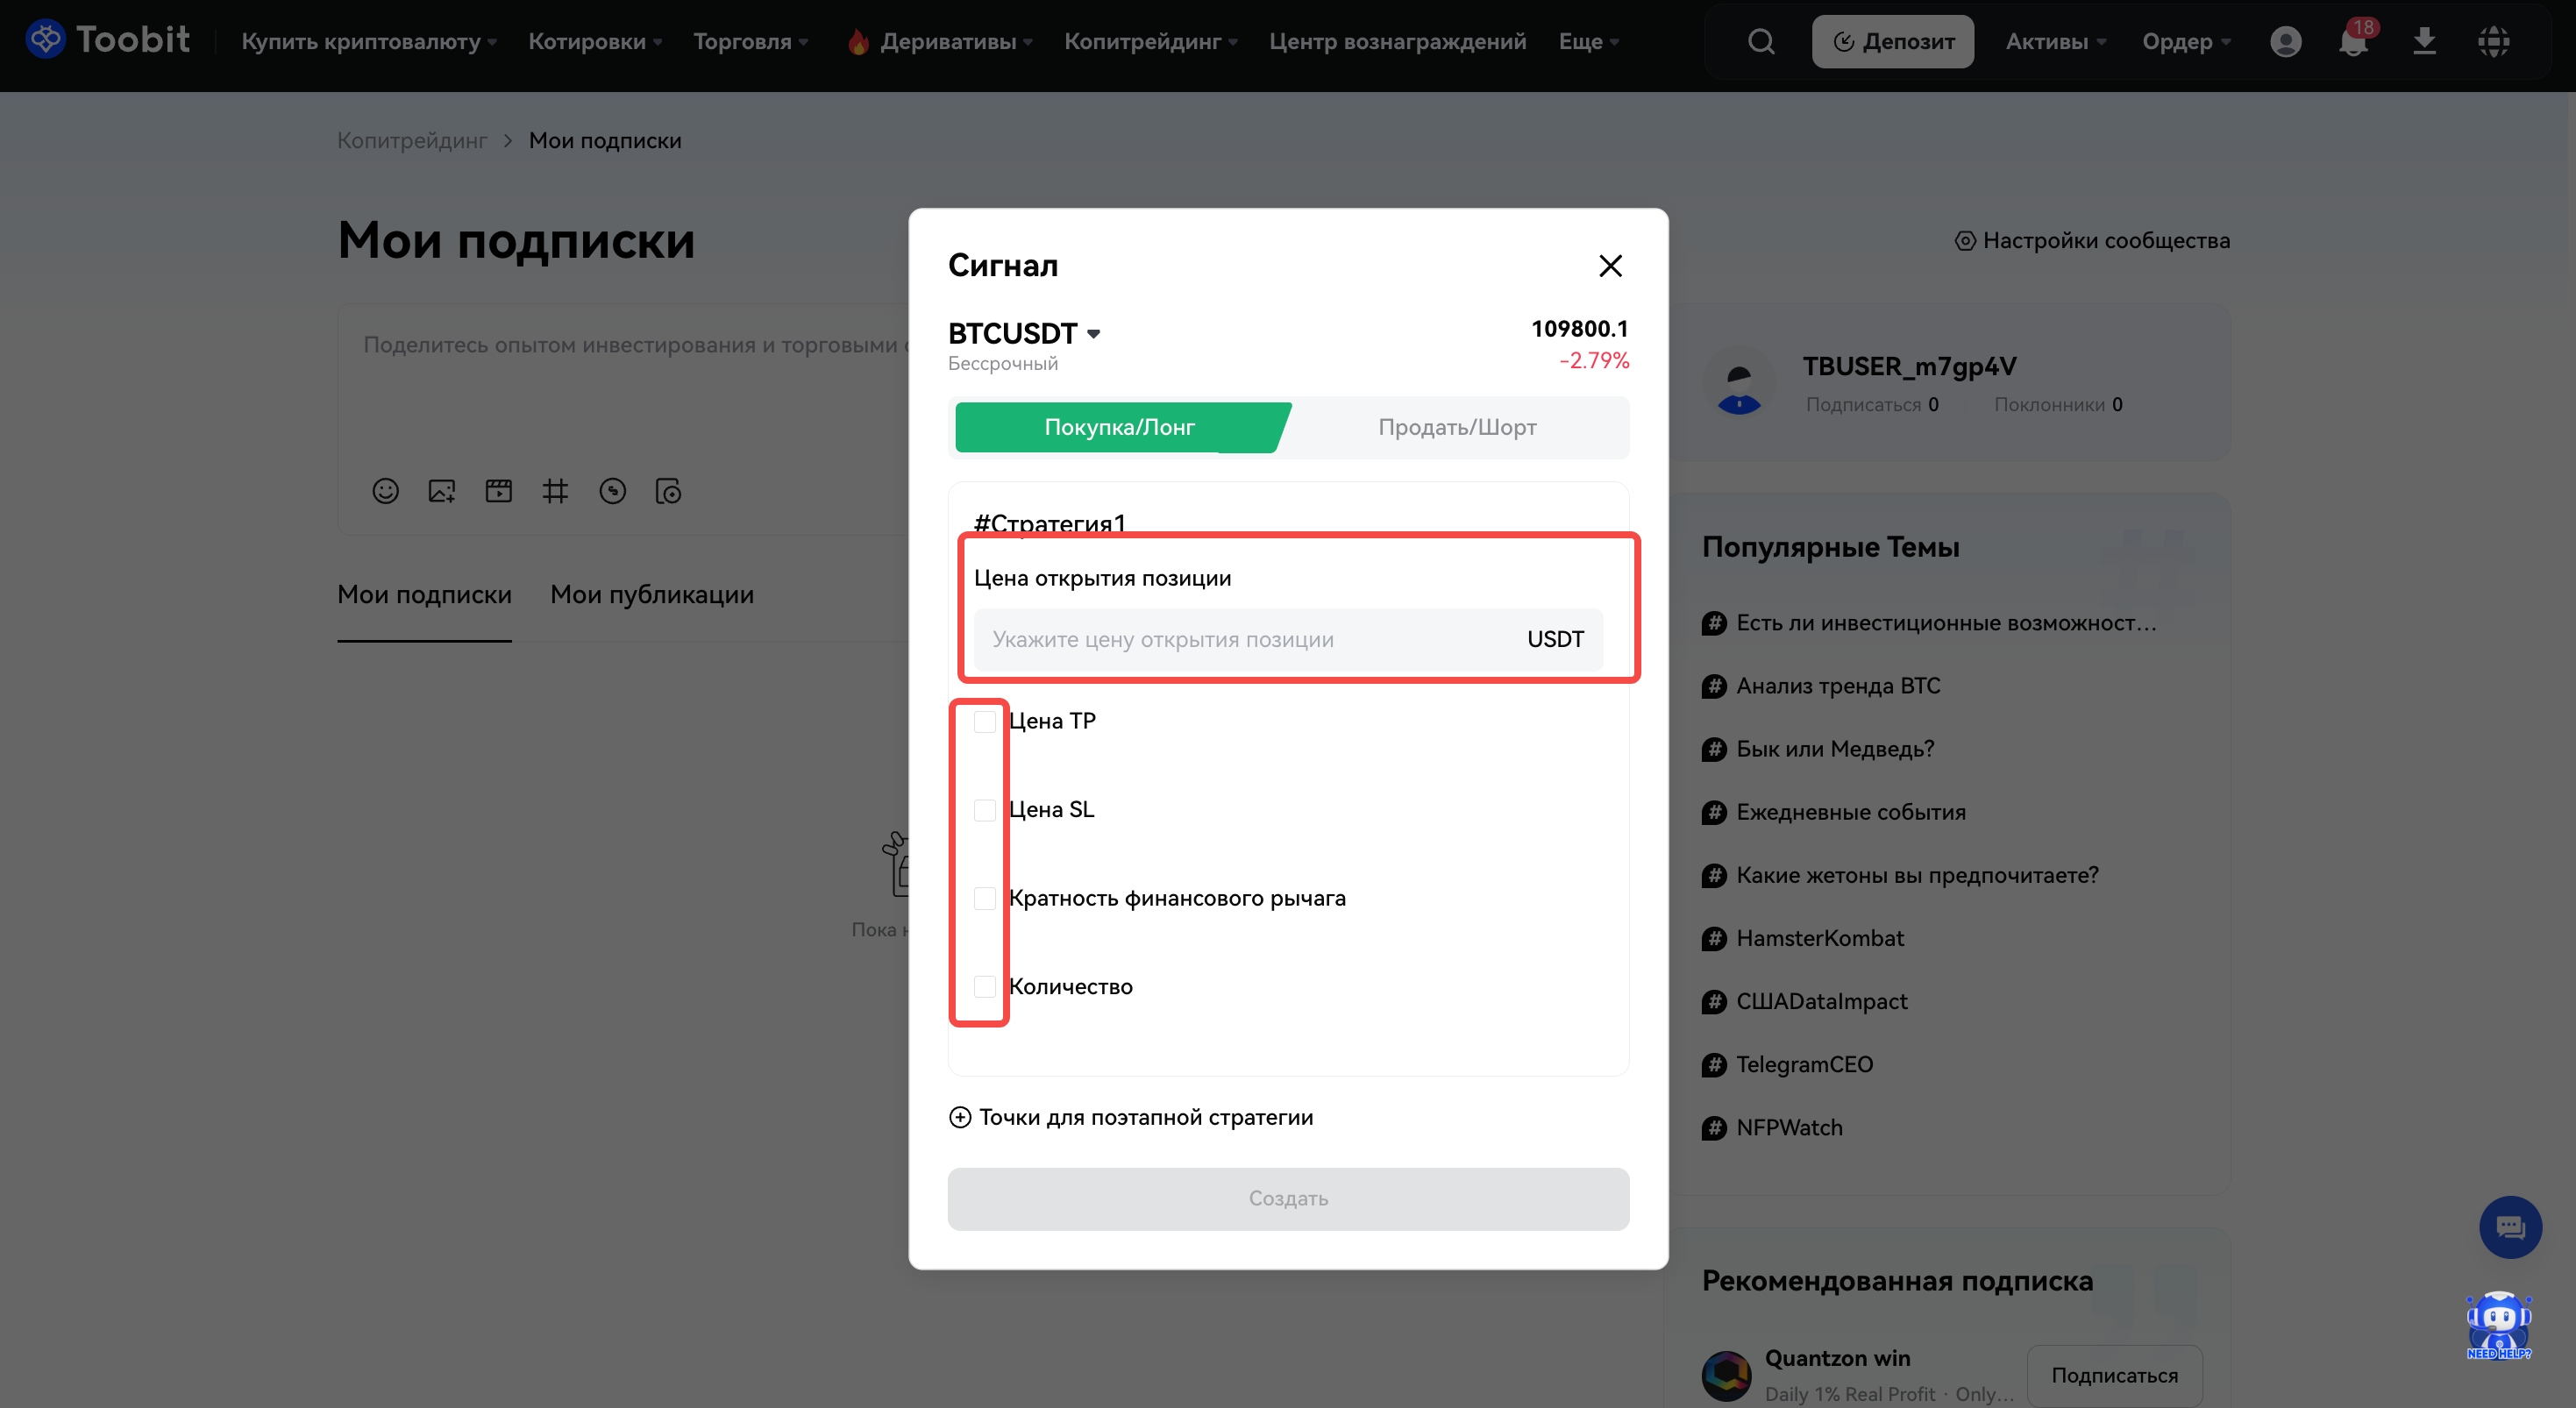Click Подписаться for Quantzon win

tap(2114, 1375)
